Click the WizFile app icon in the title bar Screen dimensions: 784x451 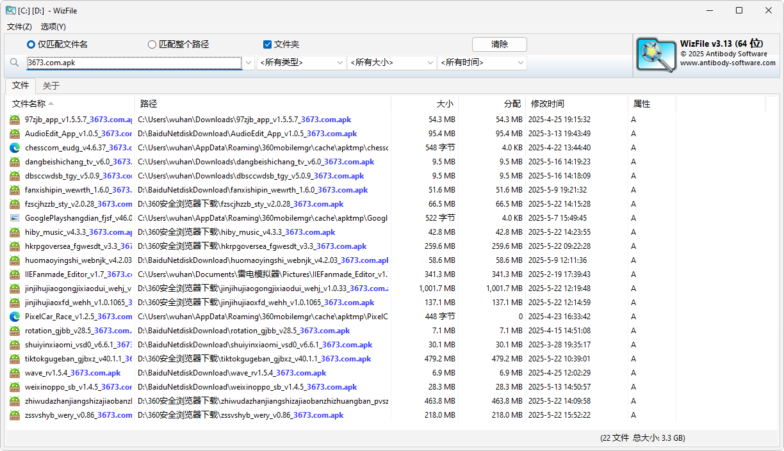point(11,10)
